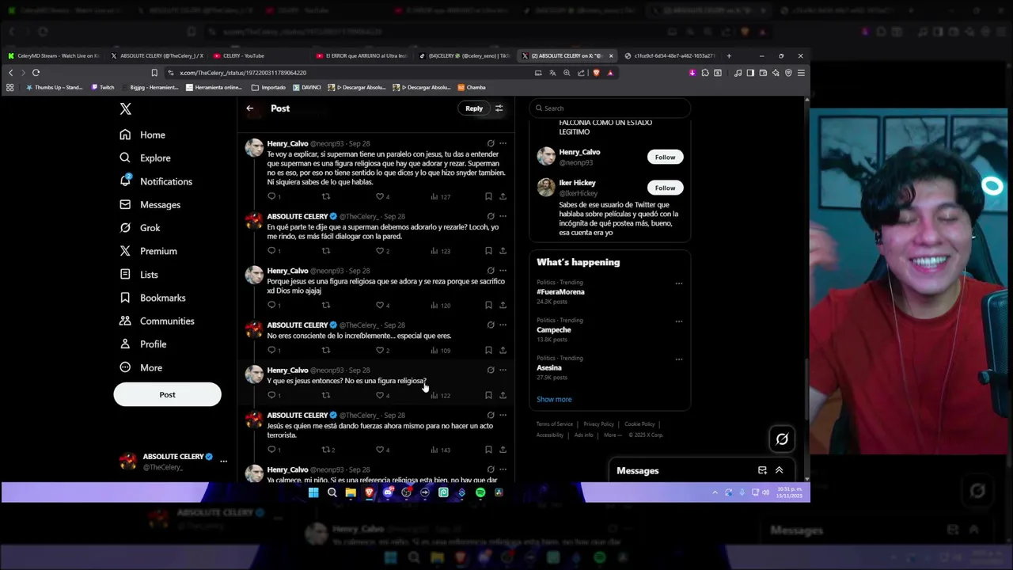Screen dimensions: 1013x570
Task: Click the browser address bar URL
Action: [243, 73]
